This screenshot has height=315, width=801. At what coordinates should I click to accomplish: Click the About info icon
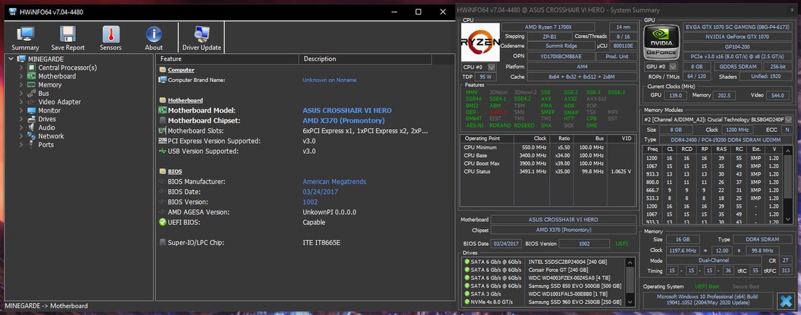154,35
